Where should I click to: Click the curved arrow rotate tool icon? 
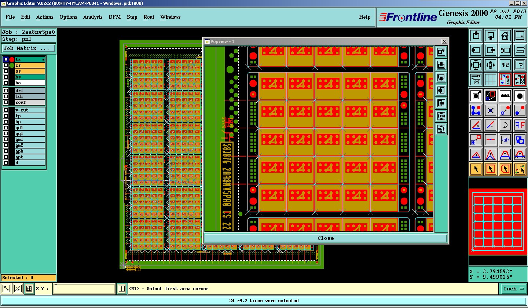tap(505, 125)
